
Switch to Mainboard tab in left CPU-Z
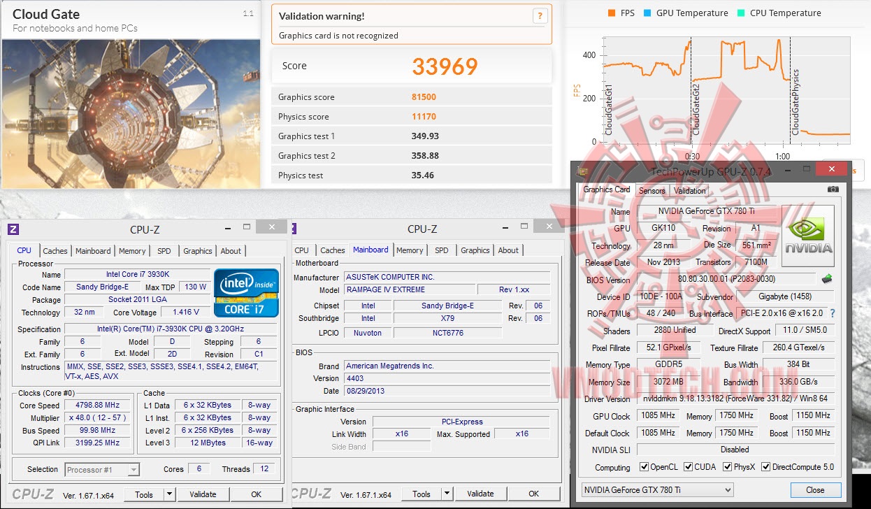93,251
